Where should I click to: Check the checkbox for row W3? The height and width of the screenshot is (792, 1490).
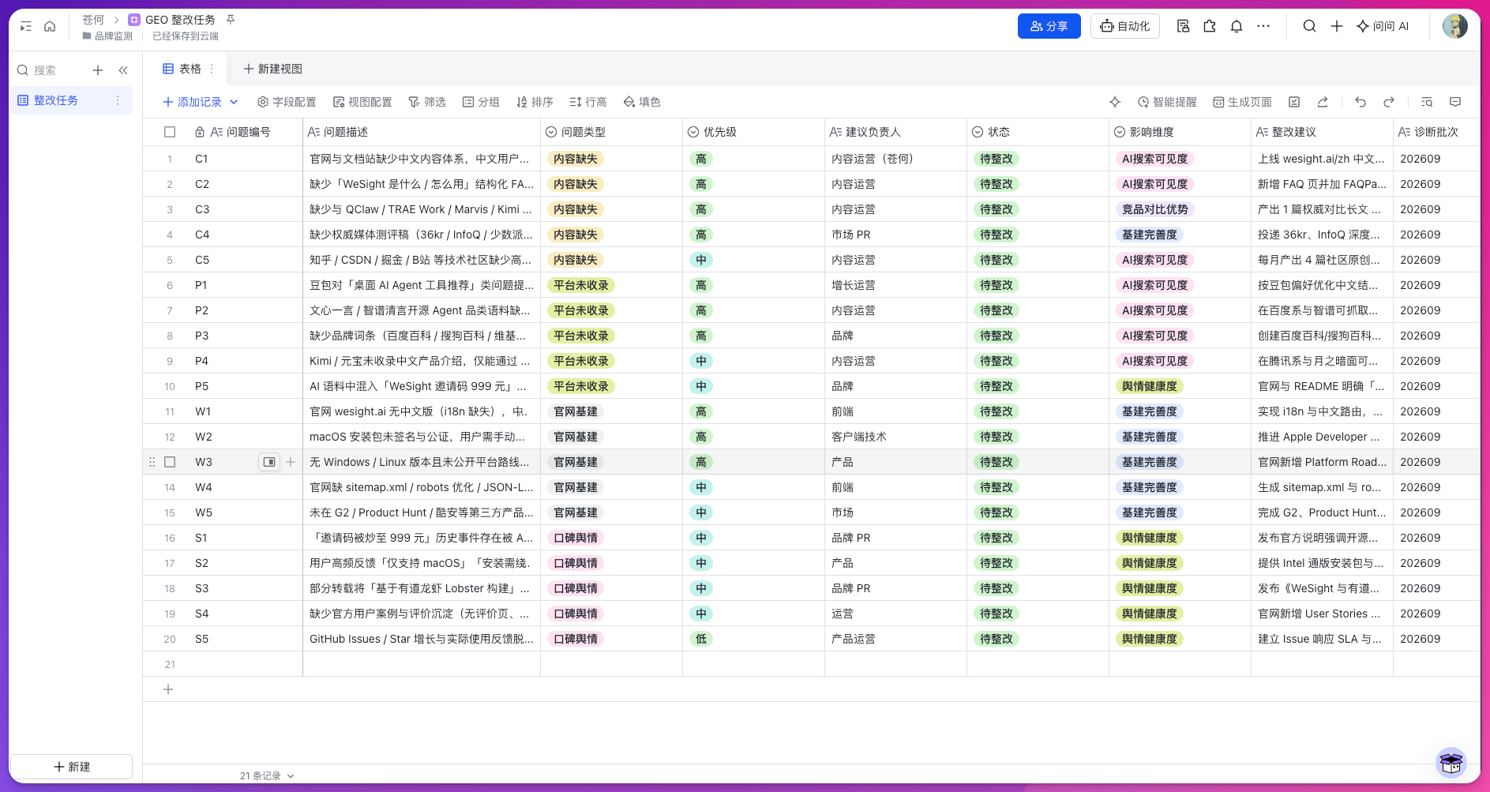[x=170, y=462]
